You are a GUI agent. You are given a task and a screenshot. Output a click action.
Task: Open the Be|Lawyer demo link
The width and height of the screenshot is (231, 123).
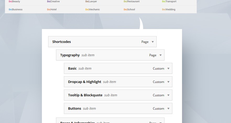point(91,2)
